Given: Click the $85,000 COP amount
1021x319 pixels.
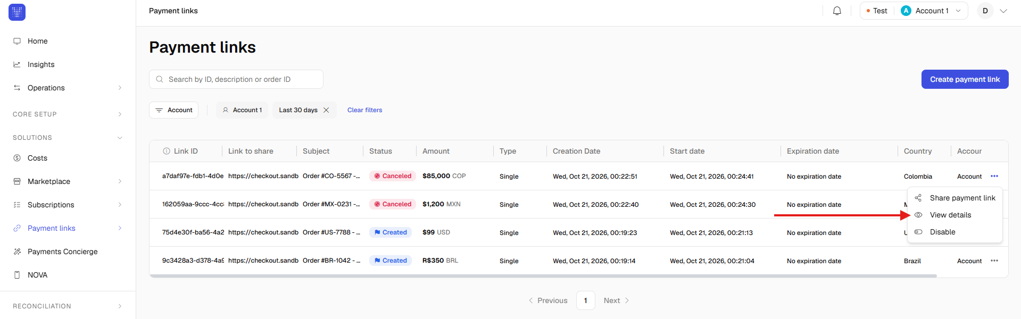Looking at the screenshot, I should pos(444,176).
